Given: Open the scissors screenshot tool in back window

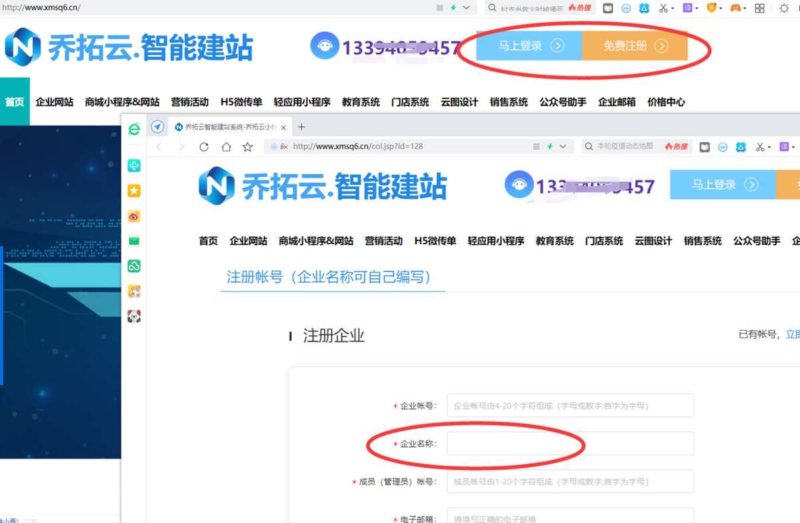Looking at the screenshot, I should 663,8.
